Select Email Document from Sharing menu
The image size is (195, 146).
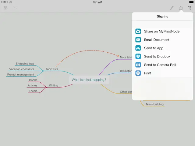[x=156, y=40]
